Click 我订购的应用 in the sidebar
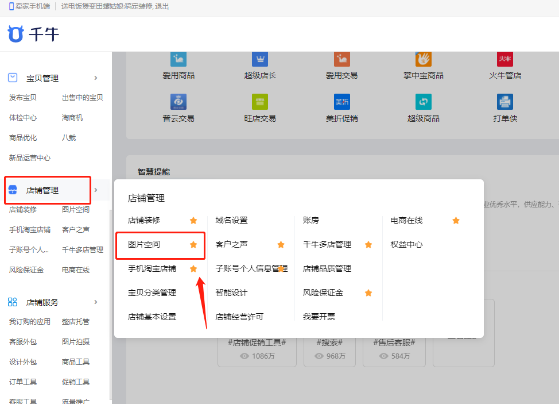559x404 pixels. click(x=30, y=322)
